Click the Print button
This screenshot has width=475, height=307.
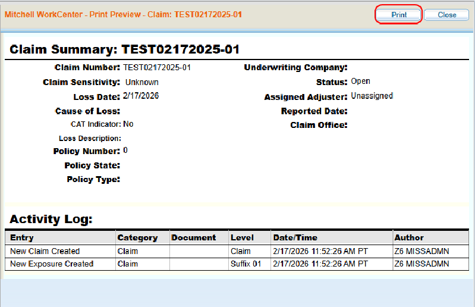pyautogui.click(x=399, y=15)
